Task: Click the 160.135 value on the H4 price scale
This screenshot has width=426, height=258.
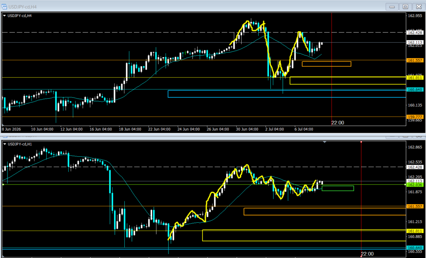Action: (415, 105)
